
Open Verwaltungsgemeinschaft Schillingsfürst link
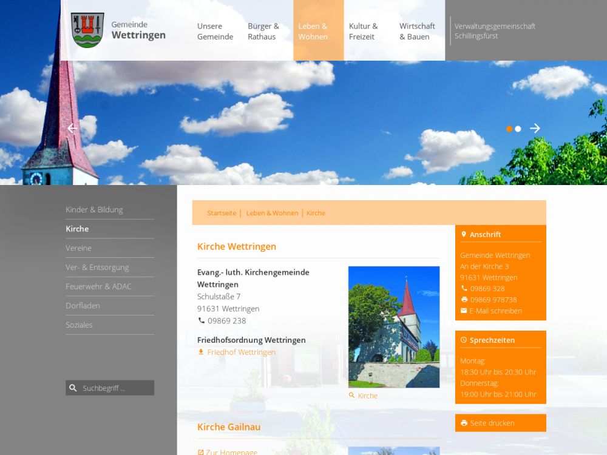(495, 31)
